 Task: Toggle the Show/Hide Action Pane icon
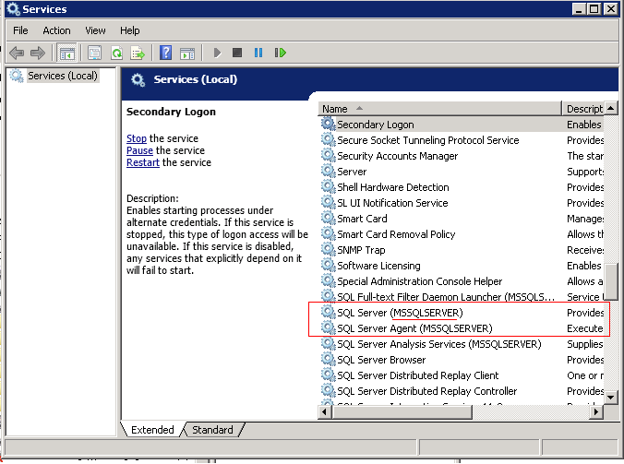pyautogui.click(x=187, y=53)
